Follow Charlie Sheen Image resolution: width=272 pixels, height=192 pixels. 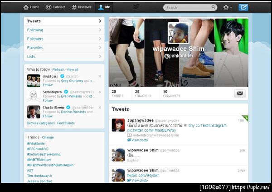[x=48, y=116]
